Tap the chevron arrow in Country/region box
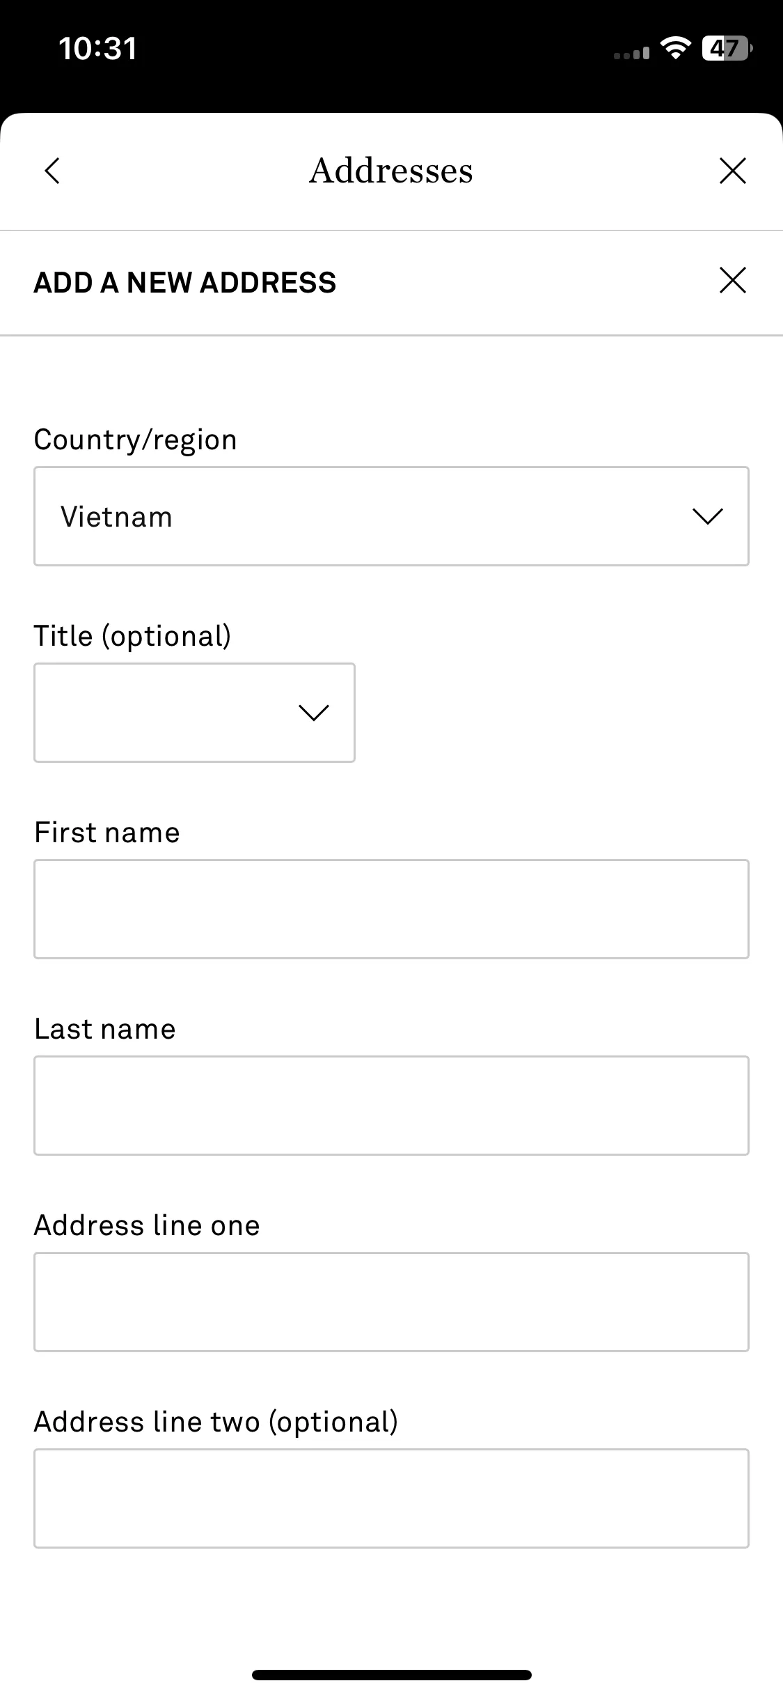The image size is (783, 1697). (x=708, y=516)
